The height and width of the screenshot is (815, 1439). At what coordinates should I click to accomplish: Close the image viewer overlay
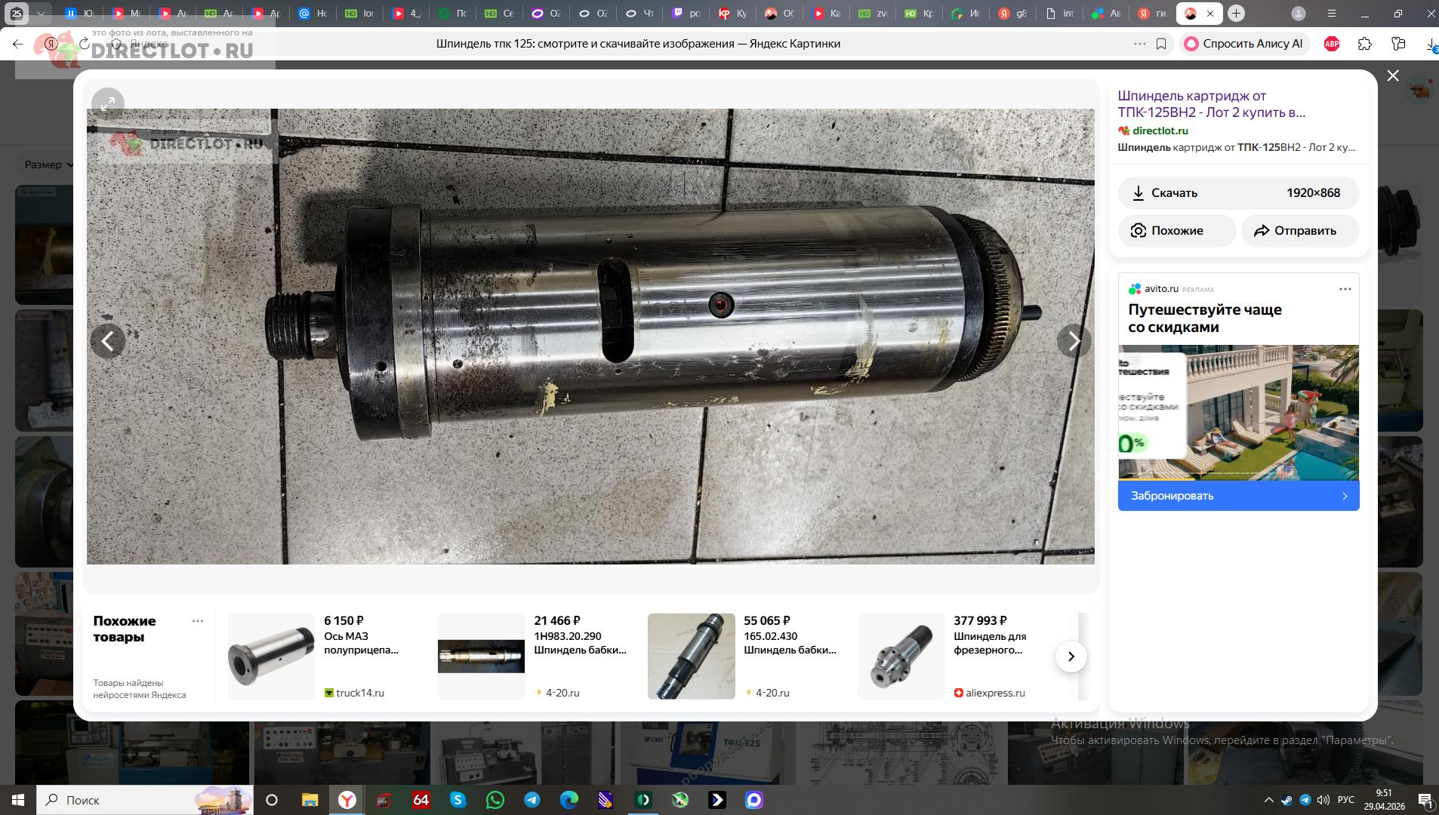click(x=1392, y=75)
